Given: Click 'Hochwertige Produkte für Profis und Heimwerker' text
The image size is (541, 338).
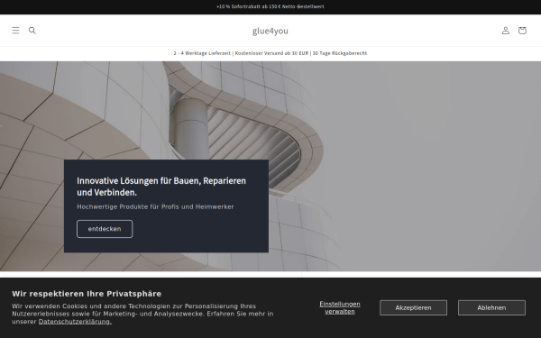Looking at the screenshot, I should pyautogui.click(x=155, y=206).
